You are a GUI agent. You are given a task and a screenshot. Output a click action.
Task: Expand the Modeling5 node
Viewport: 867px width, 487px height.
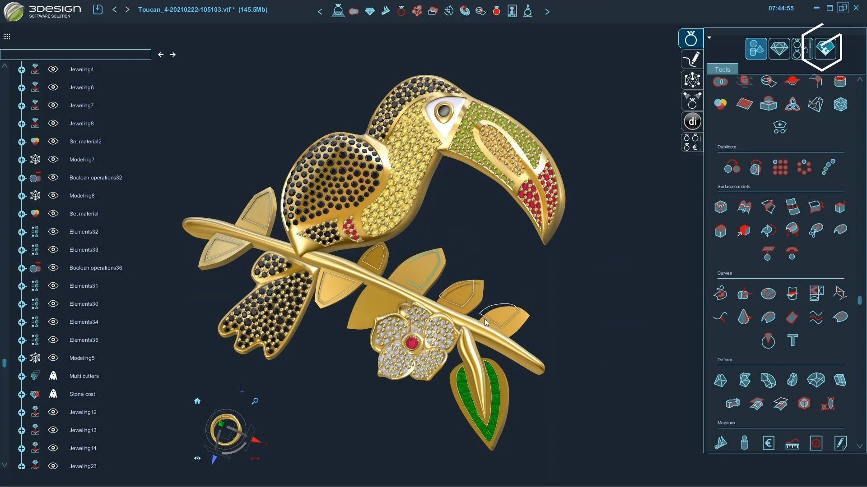pos(22,358)
